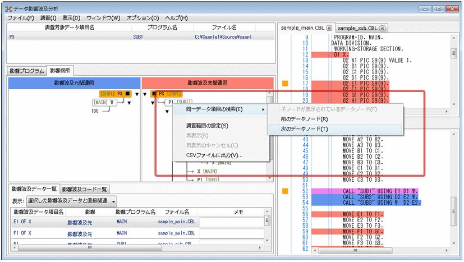The width and height of the screenshot is (464, 262).
Task: Click orange marker beside line 52
Action: click(x=285, y=191)
